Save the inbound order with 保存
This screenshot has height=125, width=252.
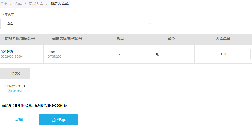pos(58,120)
